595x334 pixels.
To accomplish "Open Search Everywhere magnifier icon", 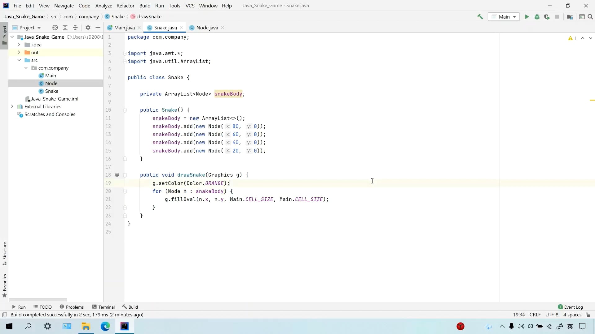I will click(x=590, y=17).
